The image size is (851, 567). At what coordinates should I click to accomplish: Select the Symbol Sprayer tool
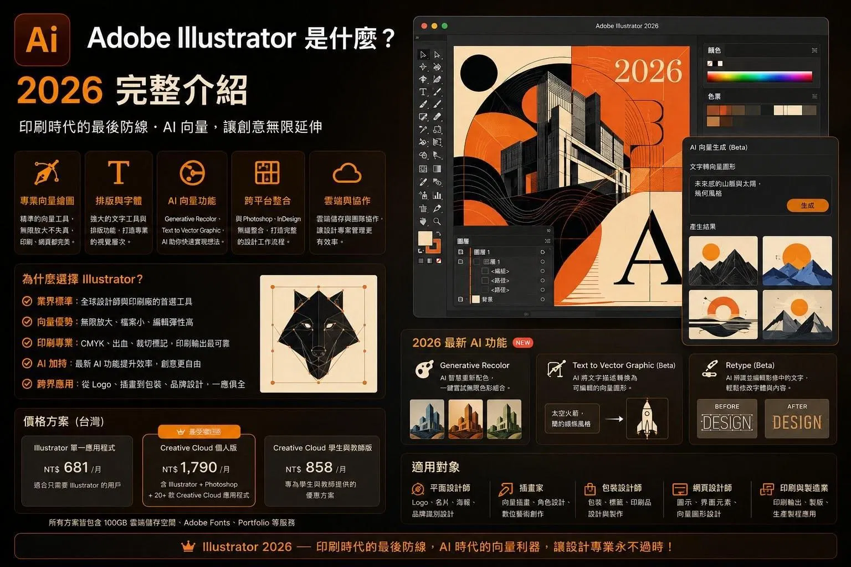(x=423, y=195)
